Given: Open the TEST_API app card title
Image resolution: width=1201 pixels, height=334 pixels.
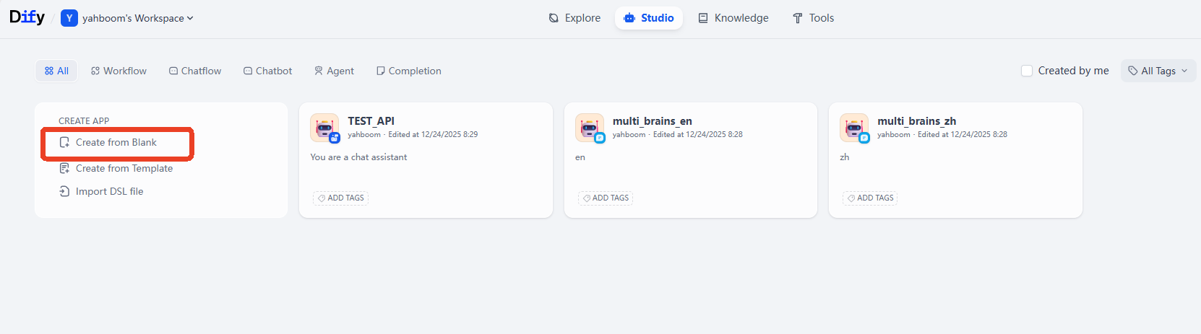Looking at the screenshot, I should pyautogui.click(x=371, y=121).
